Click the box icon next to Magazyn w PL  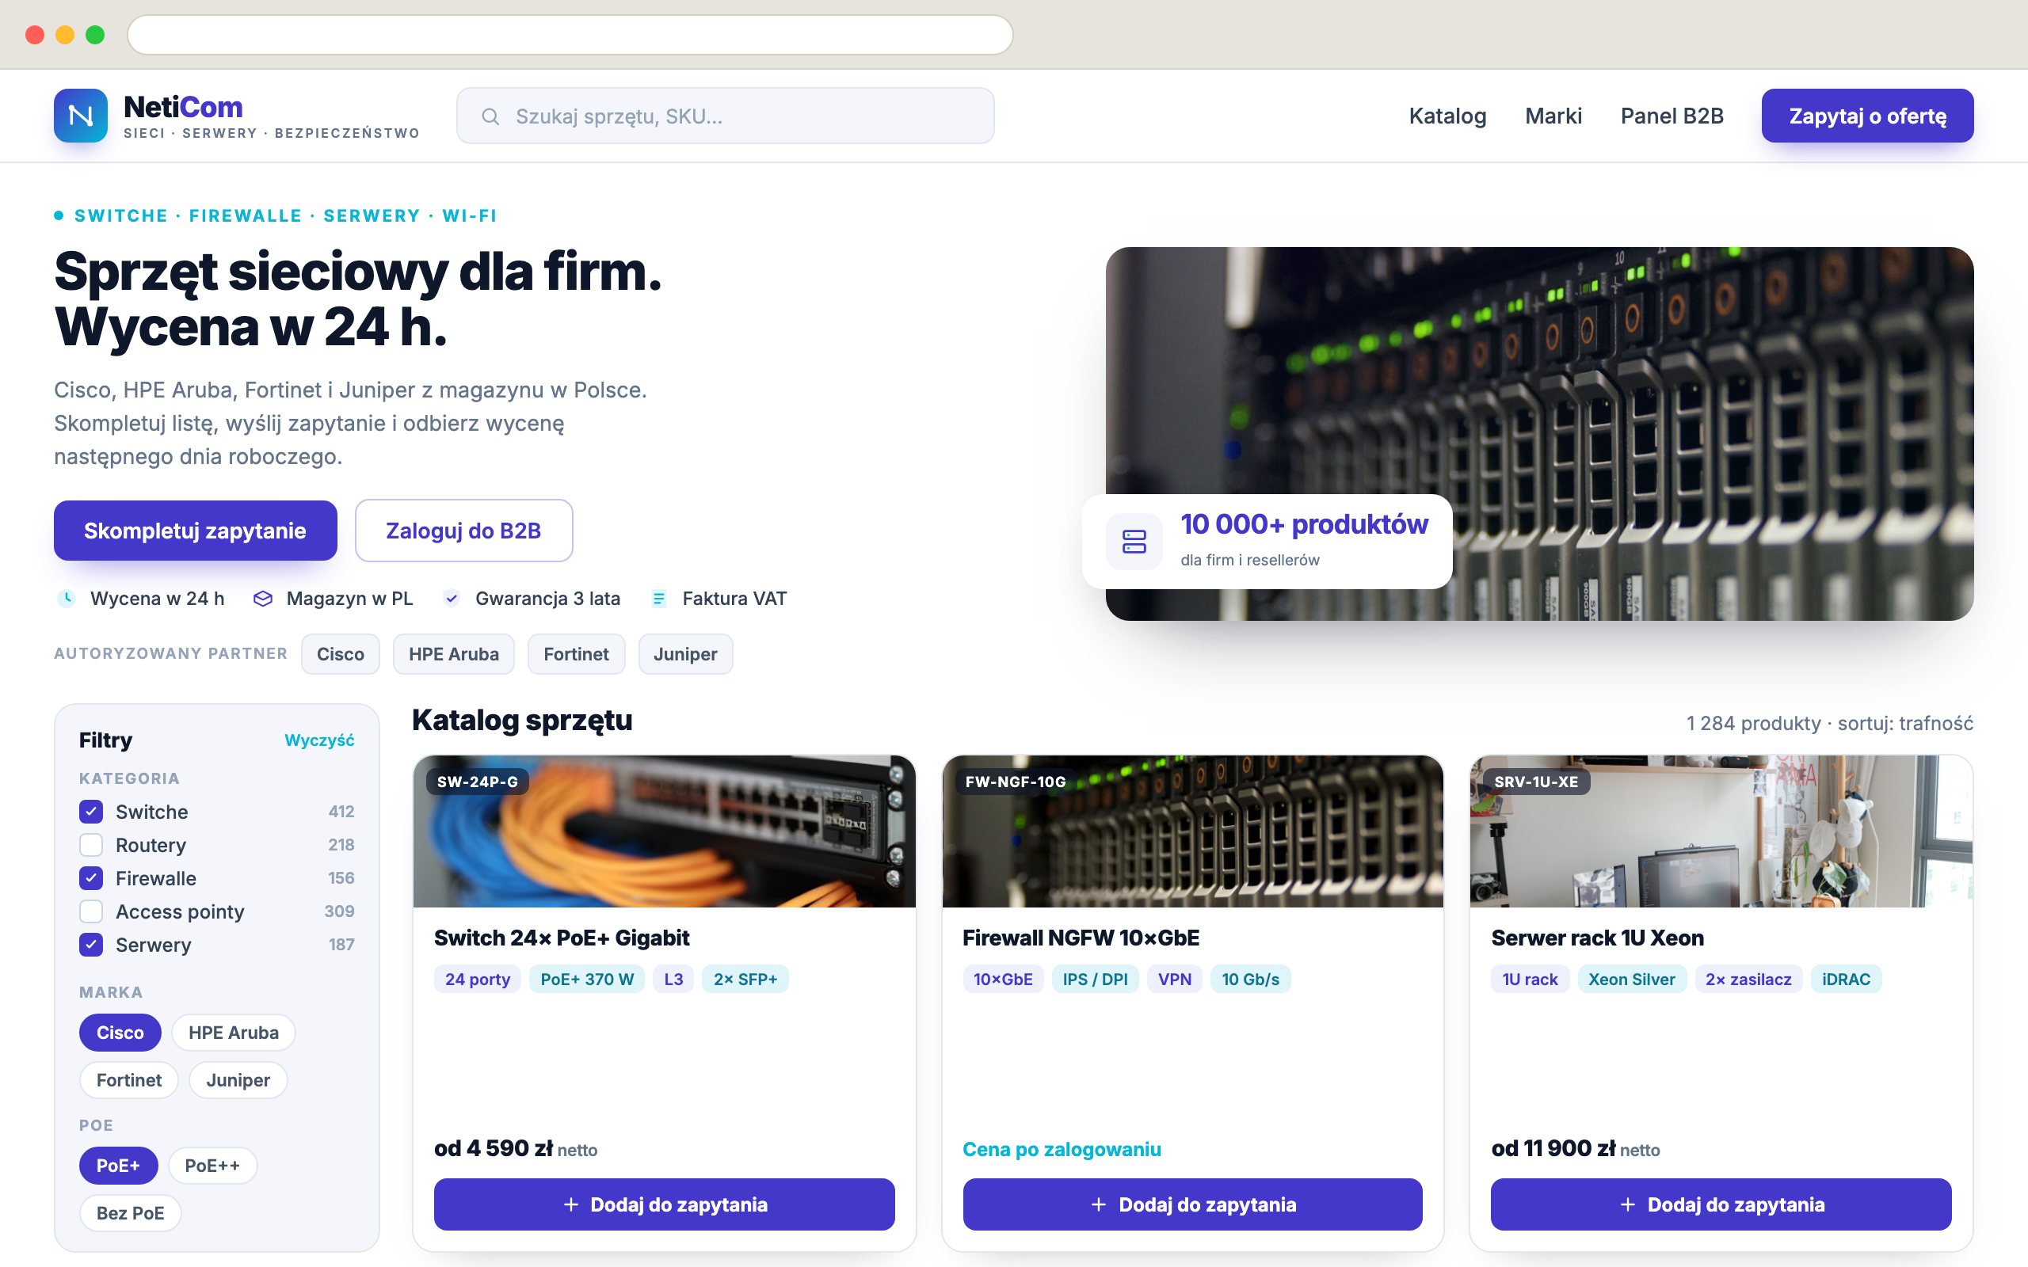click(x=263, y=599)
